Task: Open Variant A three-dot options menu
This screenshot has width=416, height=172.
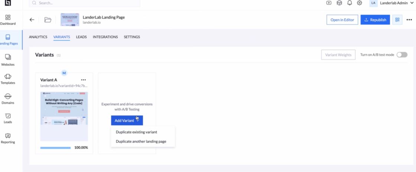Action: click(x=84, y=80)
